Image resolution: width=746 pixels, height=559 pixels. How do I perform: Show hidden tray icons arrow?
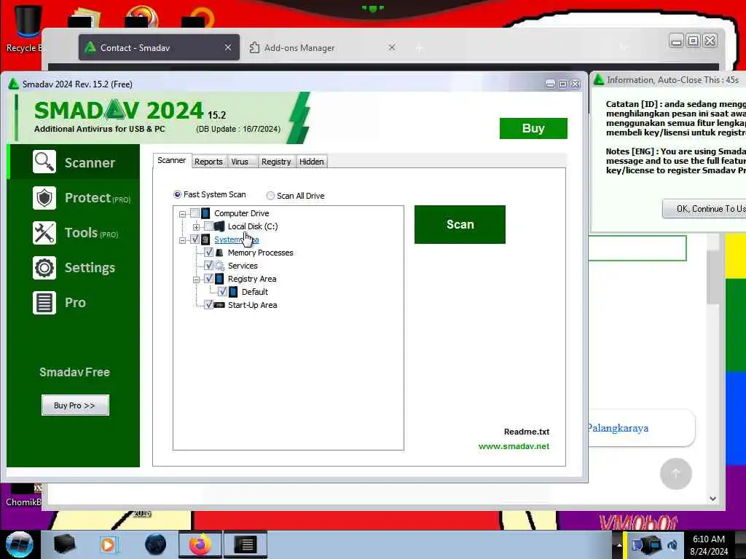click(619, 544)
